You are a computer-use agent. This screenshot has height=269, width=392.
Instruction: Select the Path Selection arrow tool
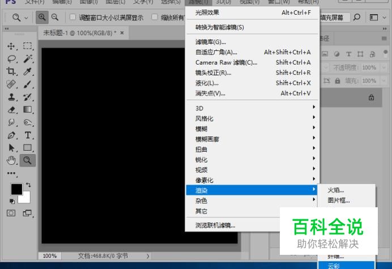pyautogui.click(x=11, y=148)
